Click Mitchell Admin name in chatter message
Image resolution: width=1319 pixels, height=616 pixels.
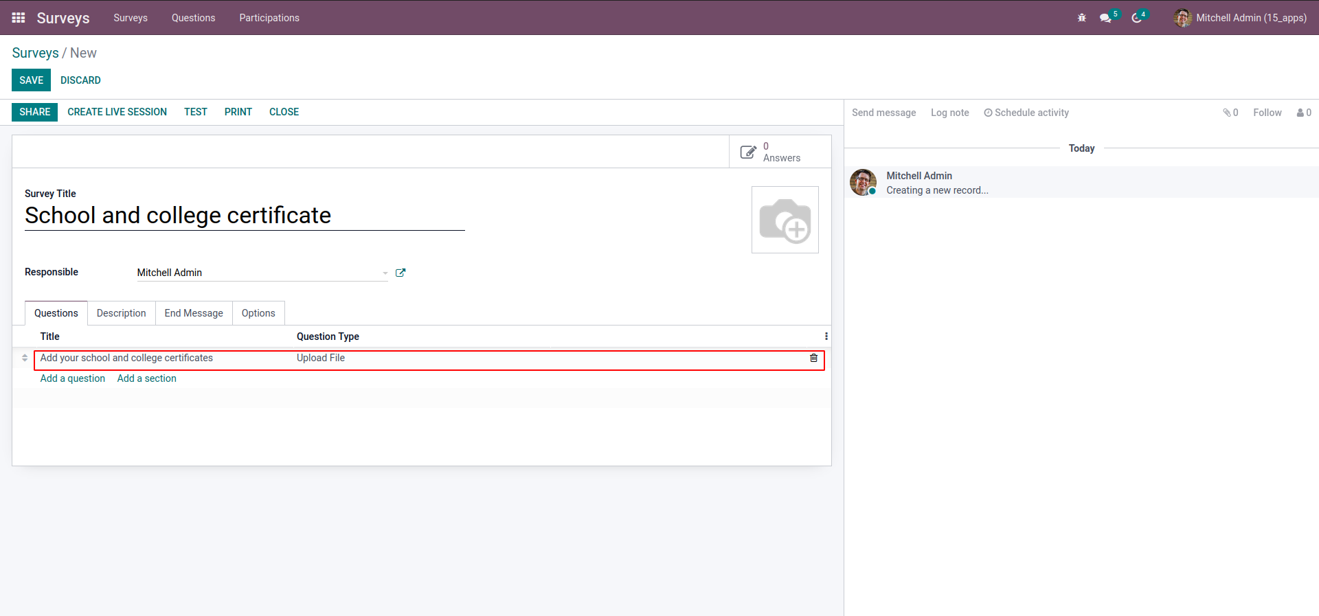[918, 176]
